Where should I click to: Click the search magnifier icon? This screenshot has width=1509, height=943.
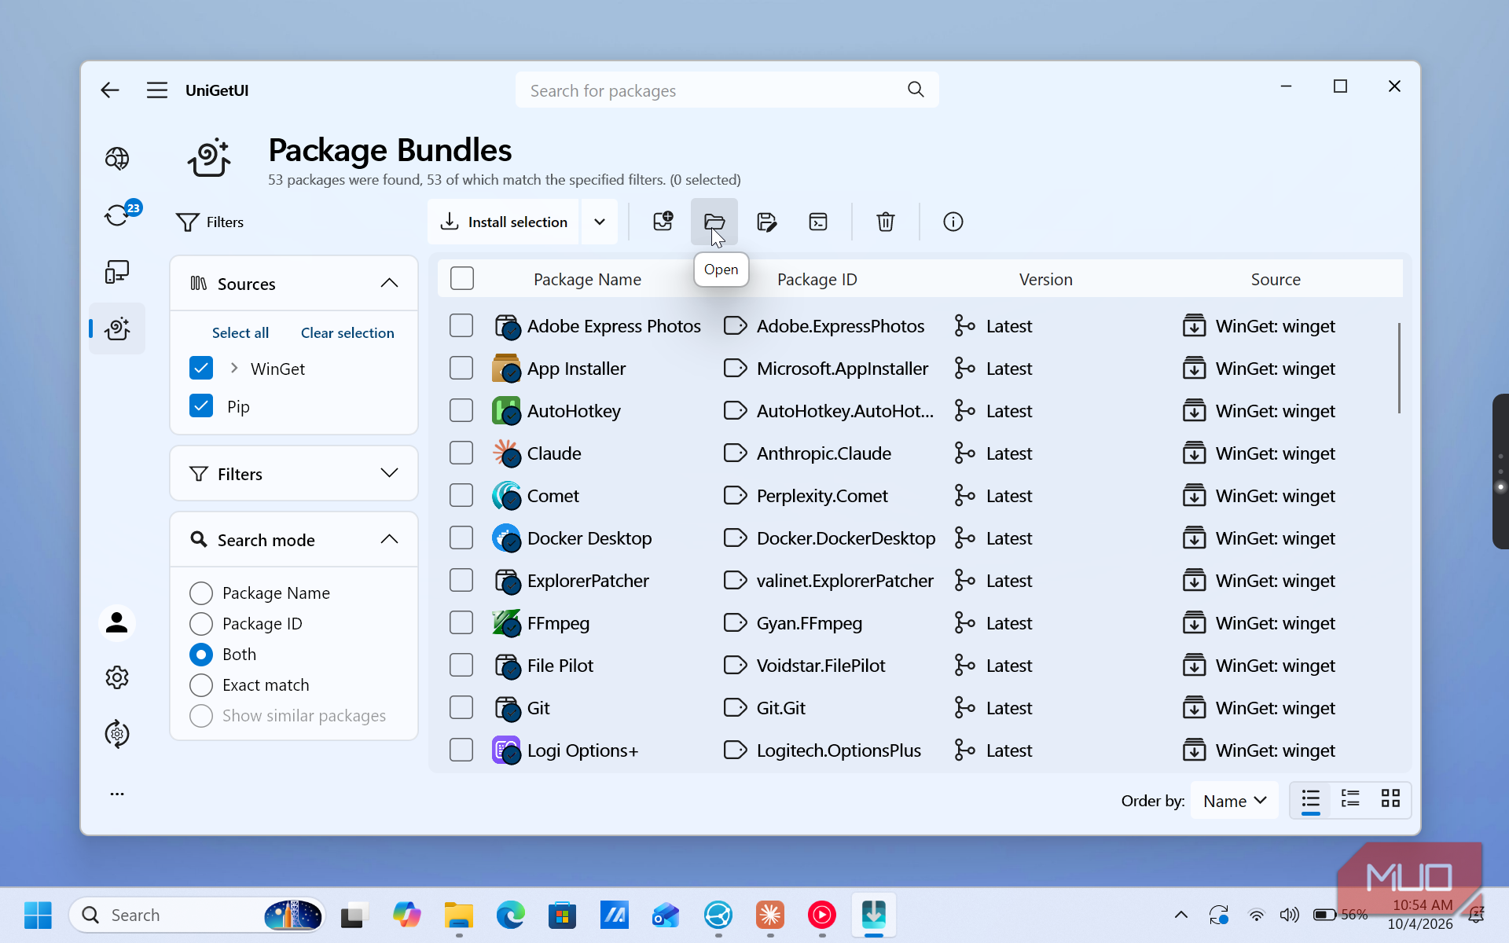916,90
